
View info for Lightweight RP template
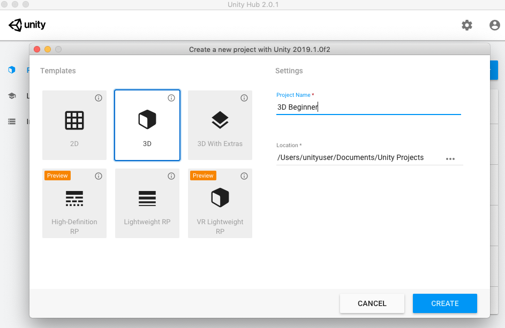(x=171, y=176)
